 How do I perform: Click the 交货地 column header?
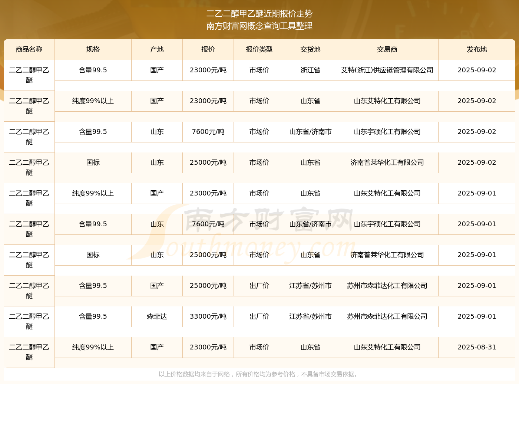pyautogui.click(x=310, y=49)
